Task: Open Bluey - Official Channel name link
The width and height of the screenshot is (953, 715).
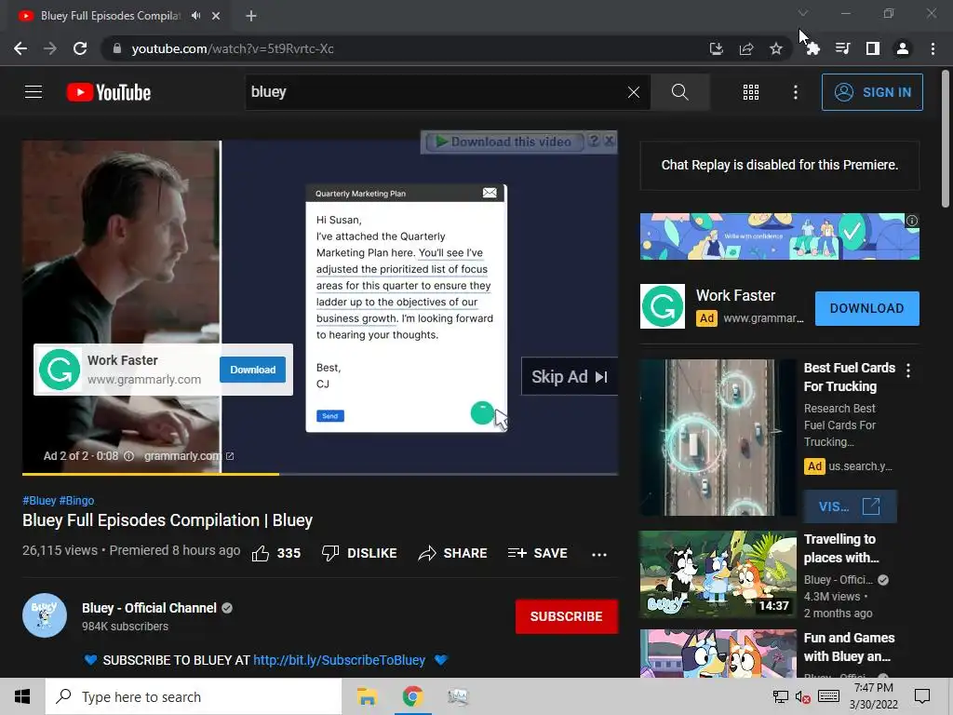Action: [149, 608]
